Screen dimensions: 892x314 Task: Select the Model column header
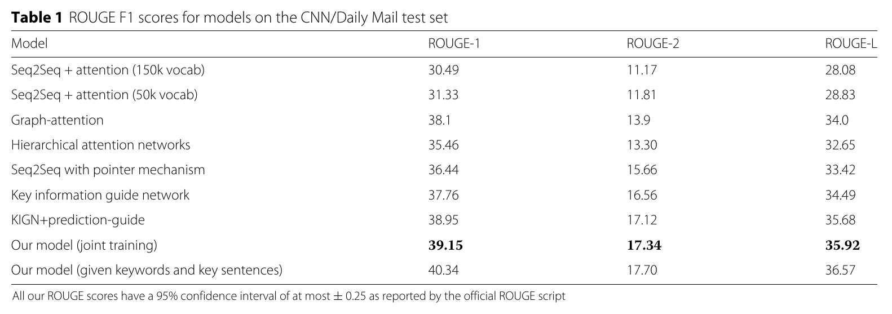click(x=29, y=43)
